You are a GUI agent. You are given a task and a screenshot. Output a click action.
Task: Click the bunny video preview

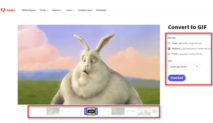click(x=89, y=65)
